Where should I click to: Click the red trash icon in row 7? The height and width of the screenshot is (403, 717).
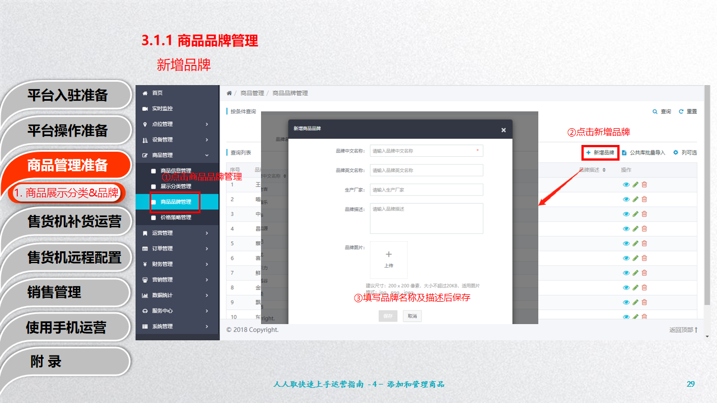point(644,273)
